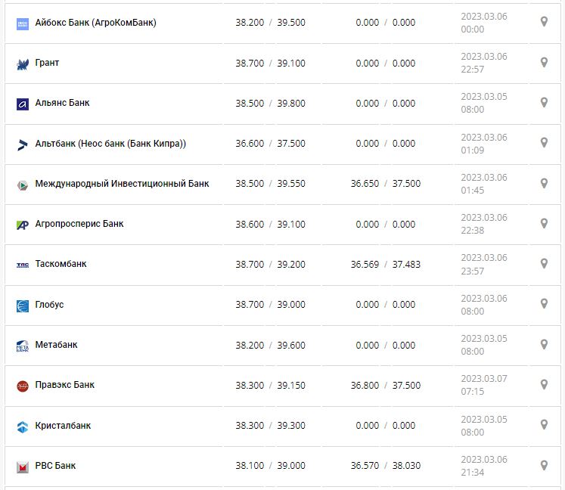The image size is (565, 490).
Task: Click the Правэкс Банк name
Action: [x=64, y=385]
